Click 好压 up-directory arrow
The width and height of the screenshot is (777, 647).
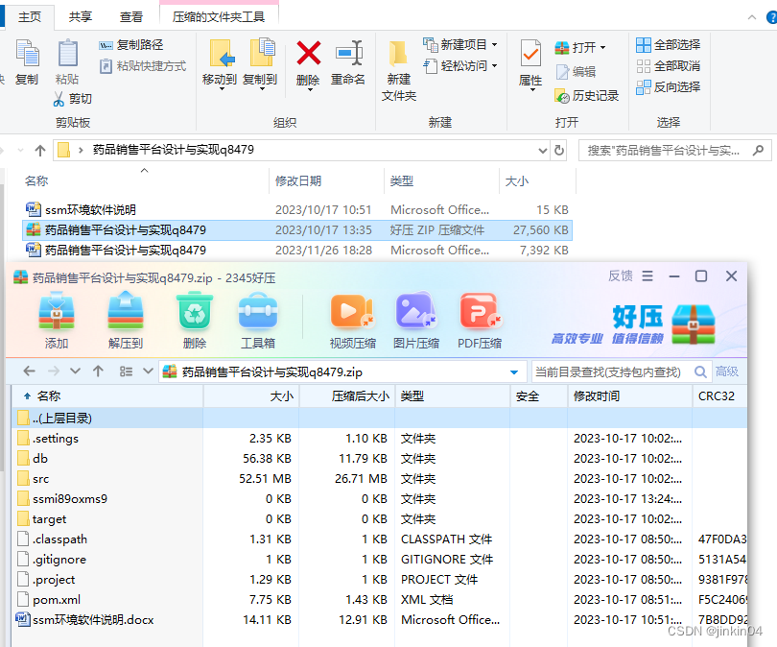pyautogui.click(x=98, y=371)
